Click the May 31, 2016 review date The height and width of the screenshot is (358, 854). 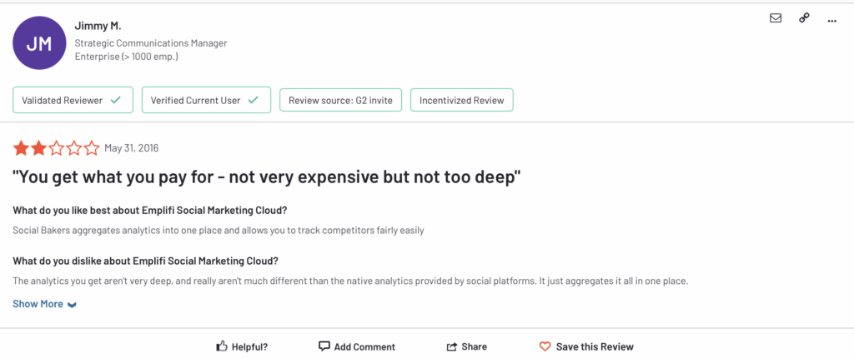tap(131, 148)
